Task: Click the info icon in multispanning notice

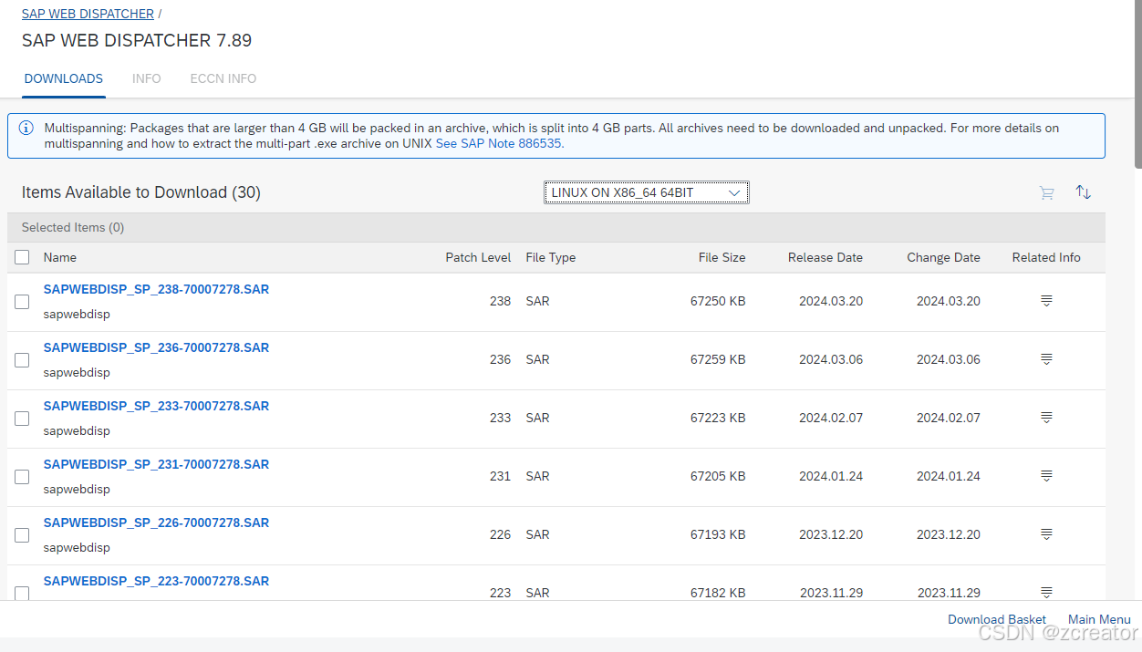Action: click(x=26, y=128)
